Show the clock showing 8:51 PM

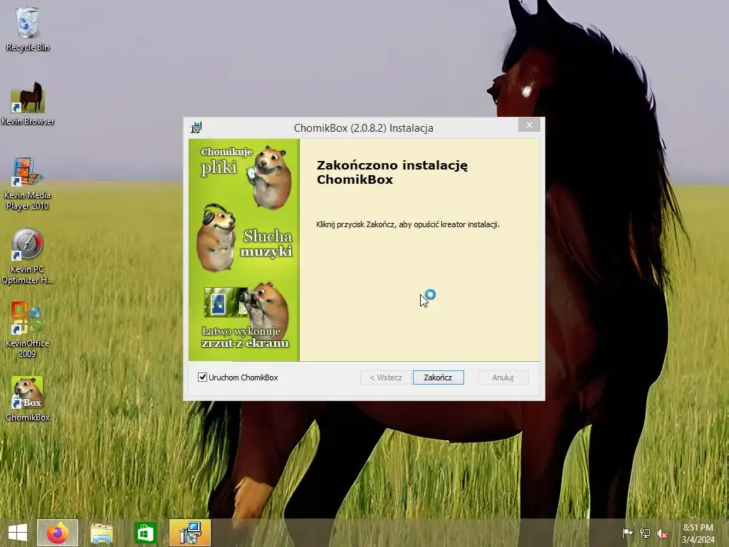[x=698, y=533]
